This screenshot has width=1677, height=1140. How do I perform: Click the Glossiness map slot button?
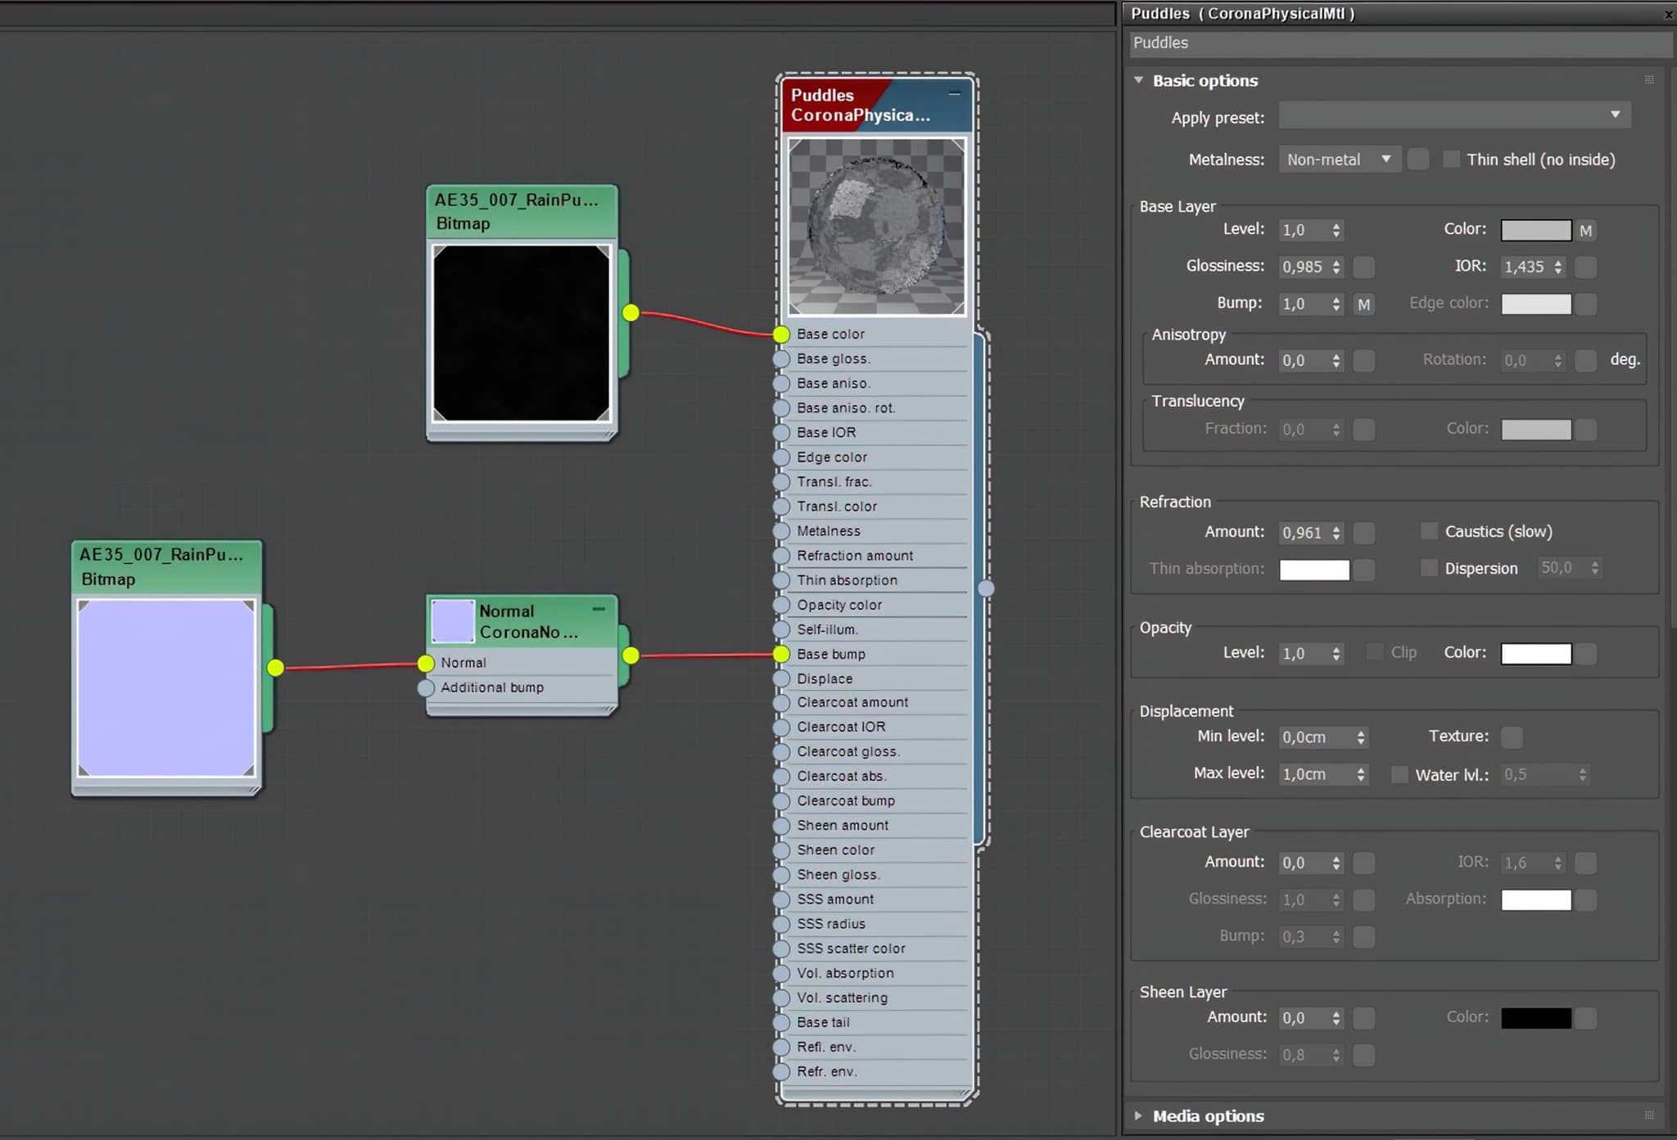pyautogui.click(x=1363, y=267)
